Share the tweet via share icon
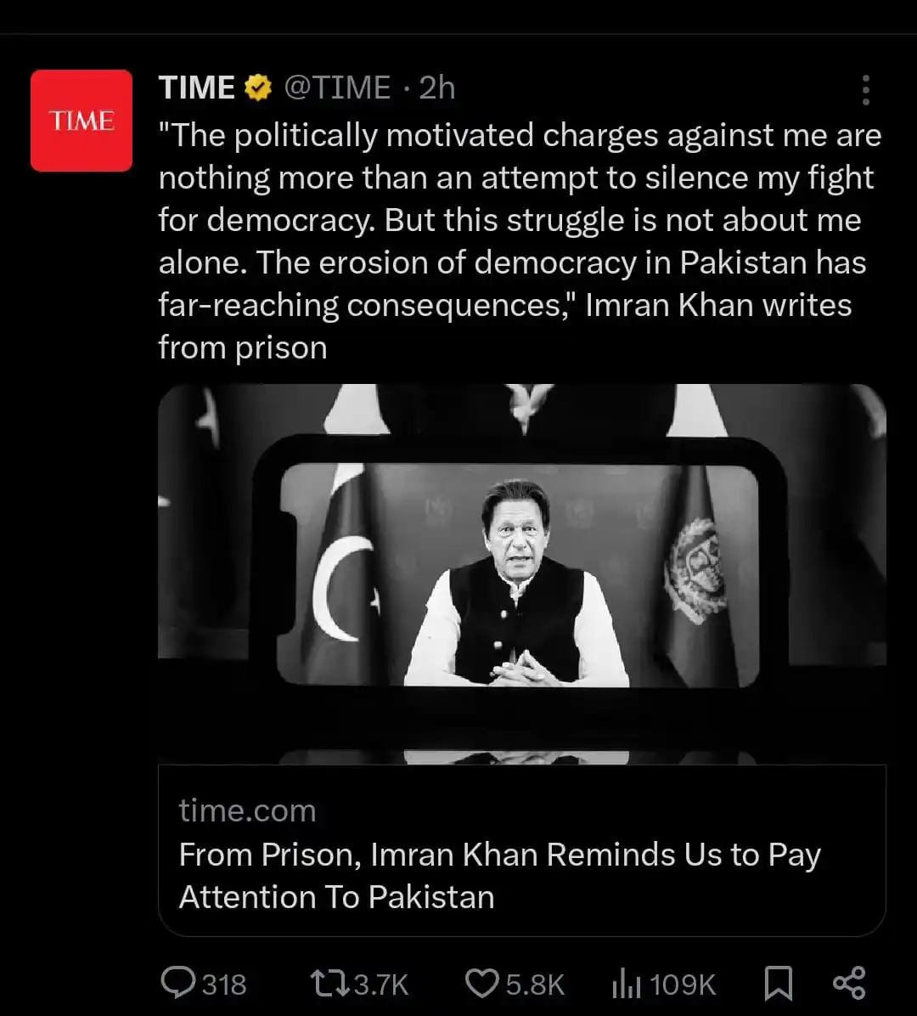This screenshot has width=917, height=1016. click(x=849, y=983)
